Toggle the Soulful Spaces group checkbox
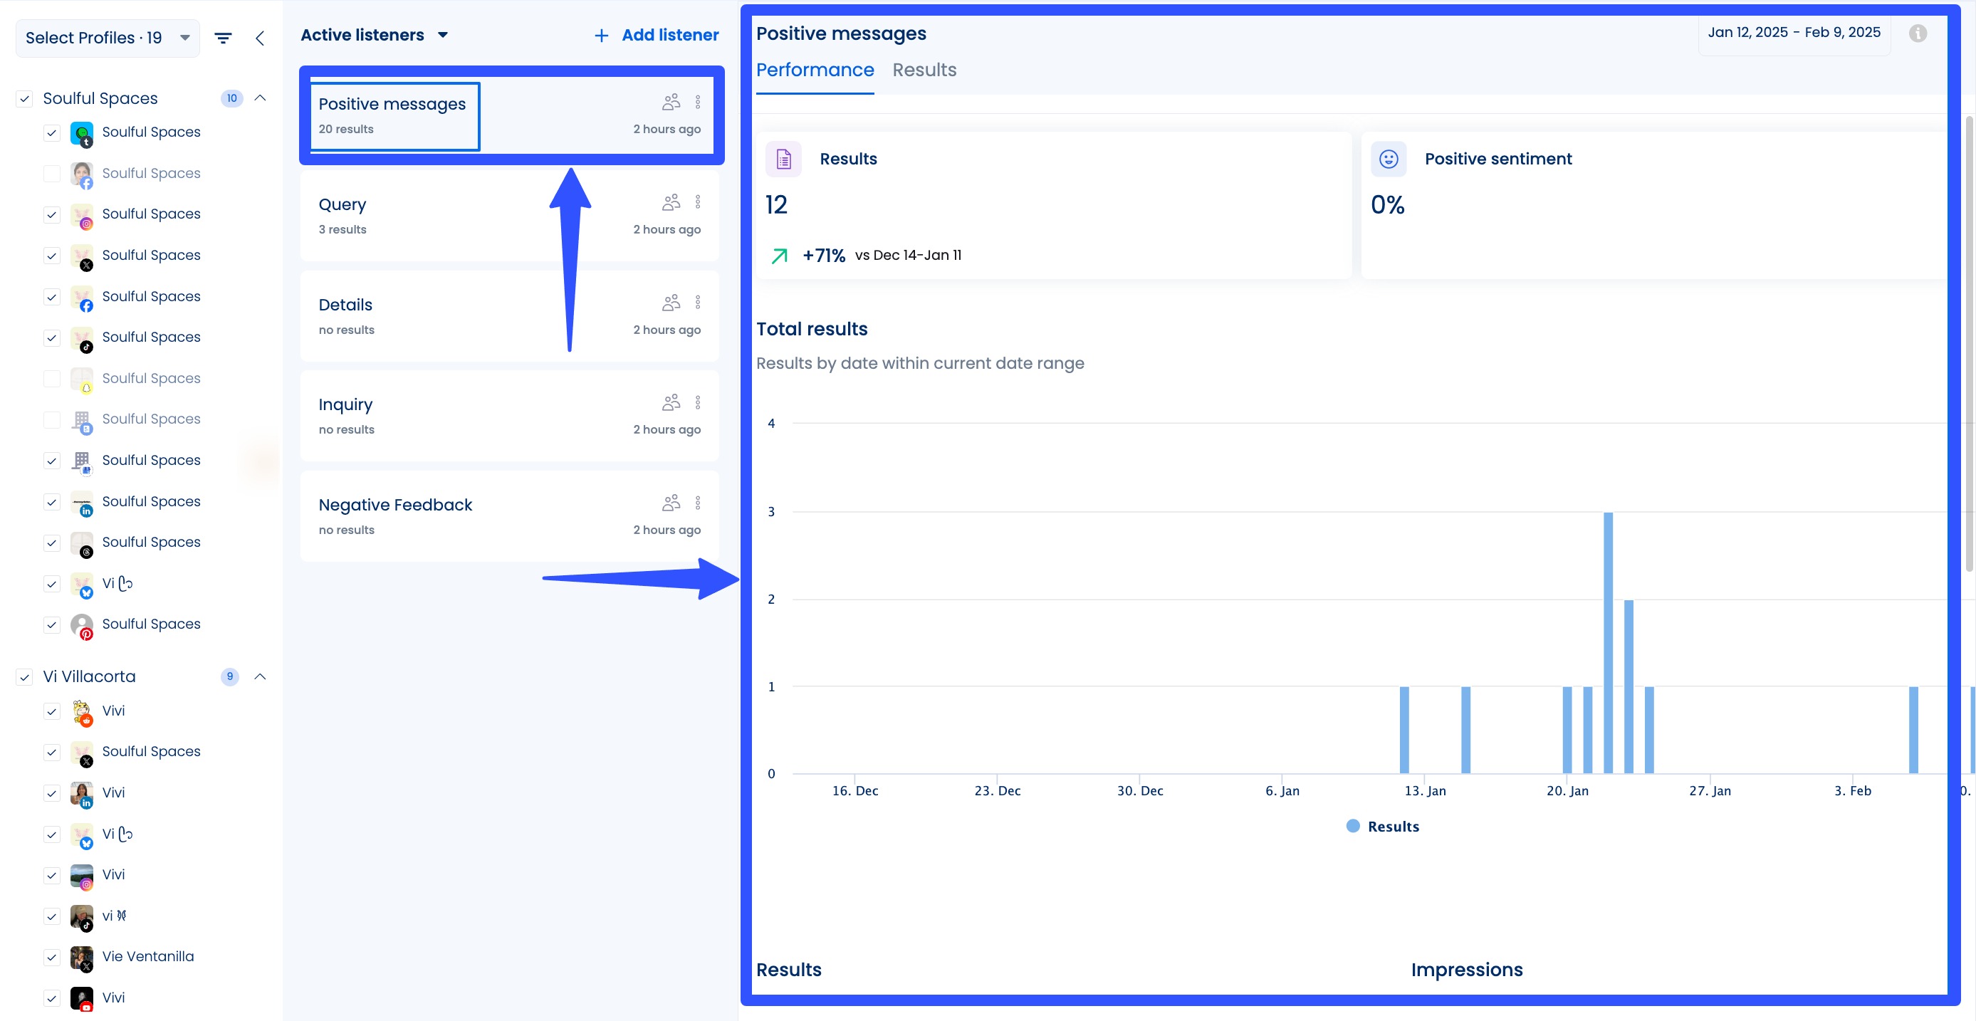 point(24,99)
